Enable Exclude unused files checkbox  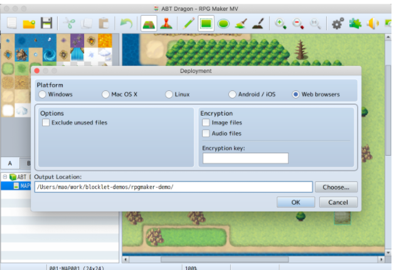[x=46, y=123]
